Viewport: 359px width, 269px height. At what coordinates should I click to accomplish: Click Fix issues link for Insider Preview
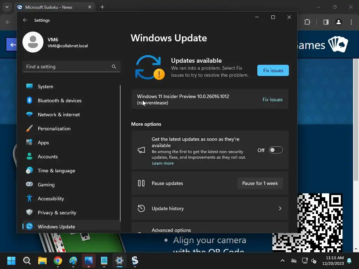pyautogui.click(x=272, y=99)
